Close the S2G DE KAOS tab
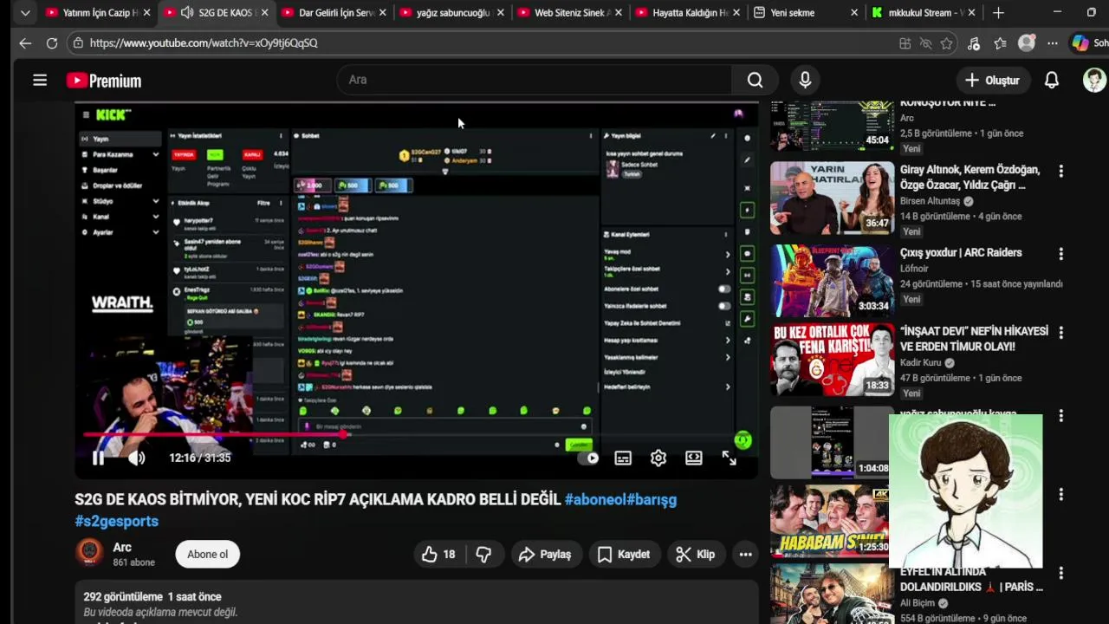The image size is (1109, 624). (x=264, y=13)
